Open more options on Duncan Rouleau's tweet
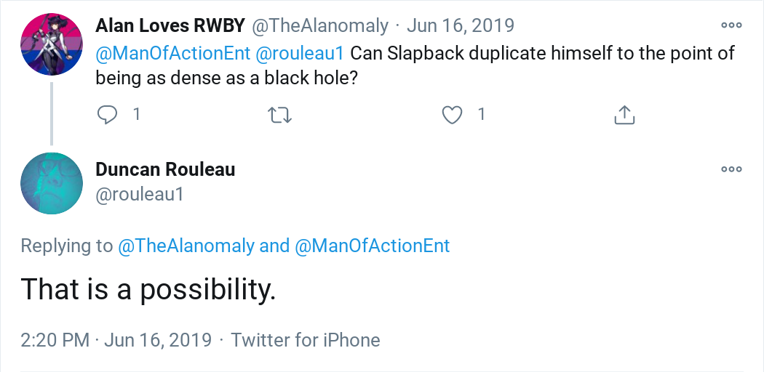764x372 pixels. (731, 169)
